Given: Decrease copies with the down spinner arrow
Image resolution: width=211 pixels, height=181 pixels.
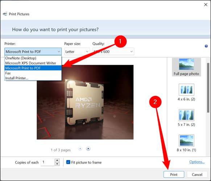Looking at the screenshot, I should click(x=57, y=164).
